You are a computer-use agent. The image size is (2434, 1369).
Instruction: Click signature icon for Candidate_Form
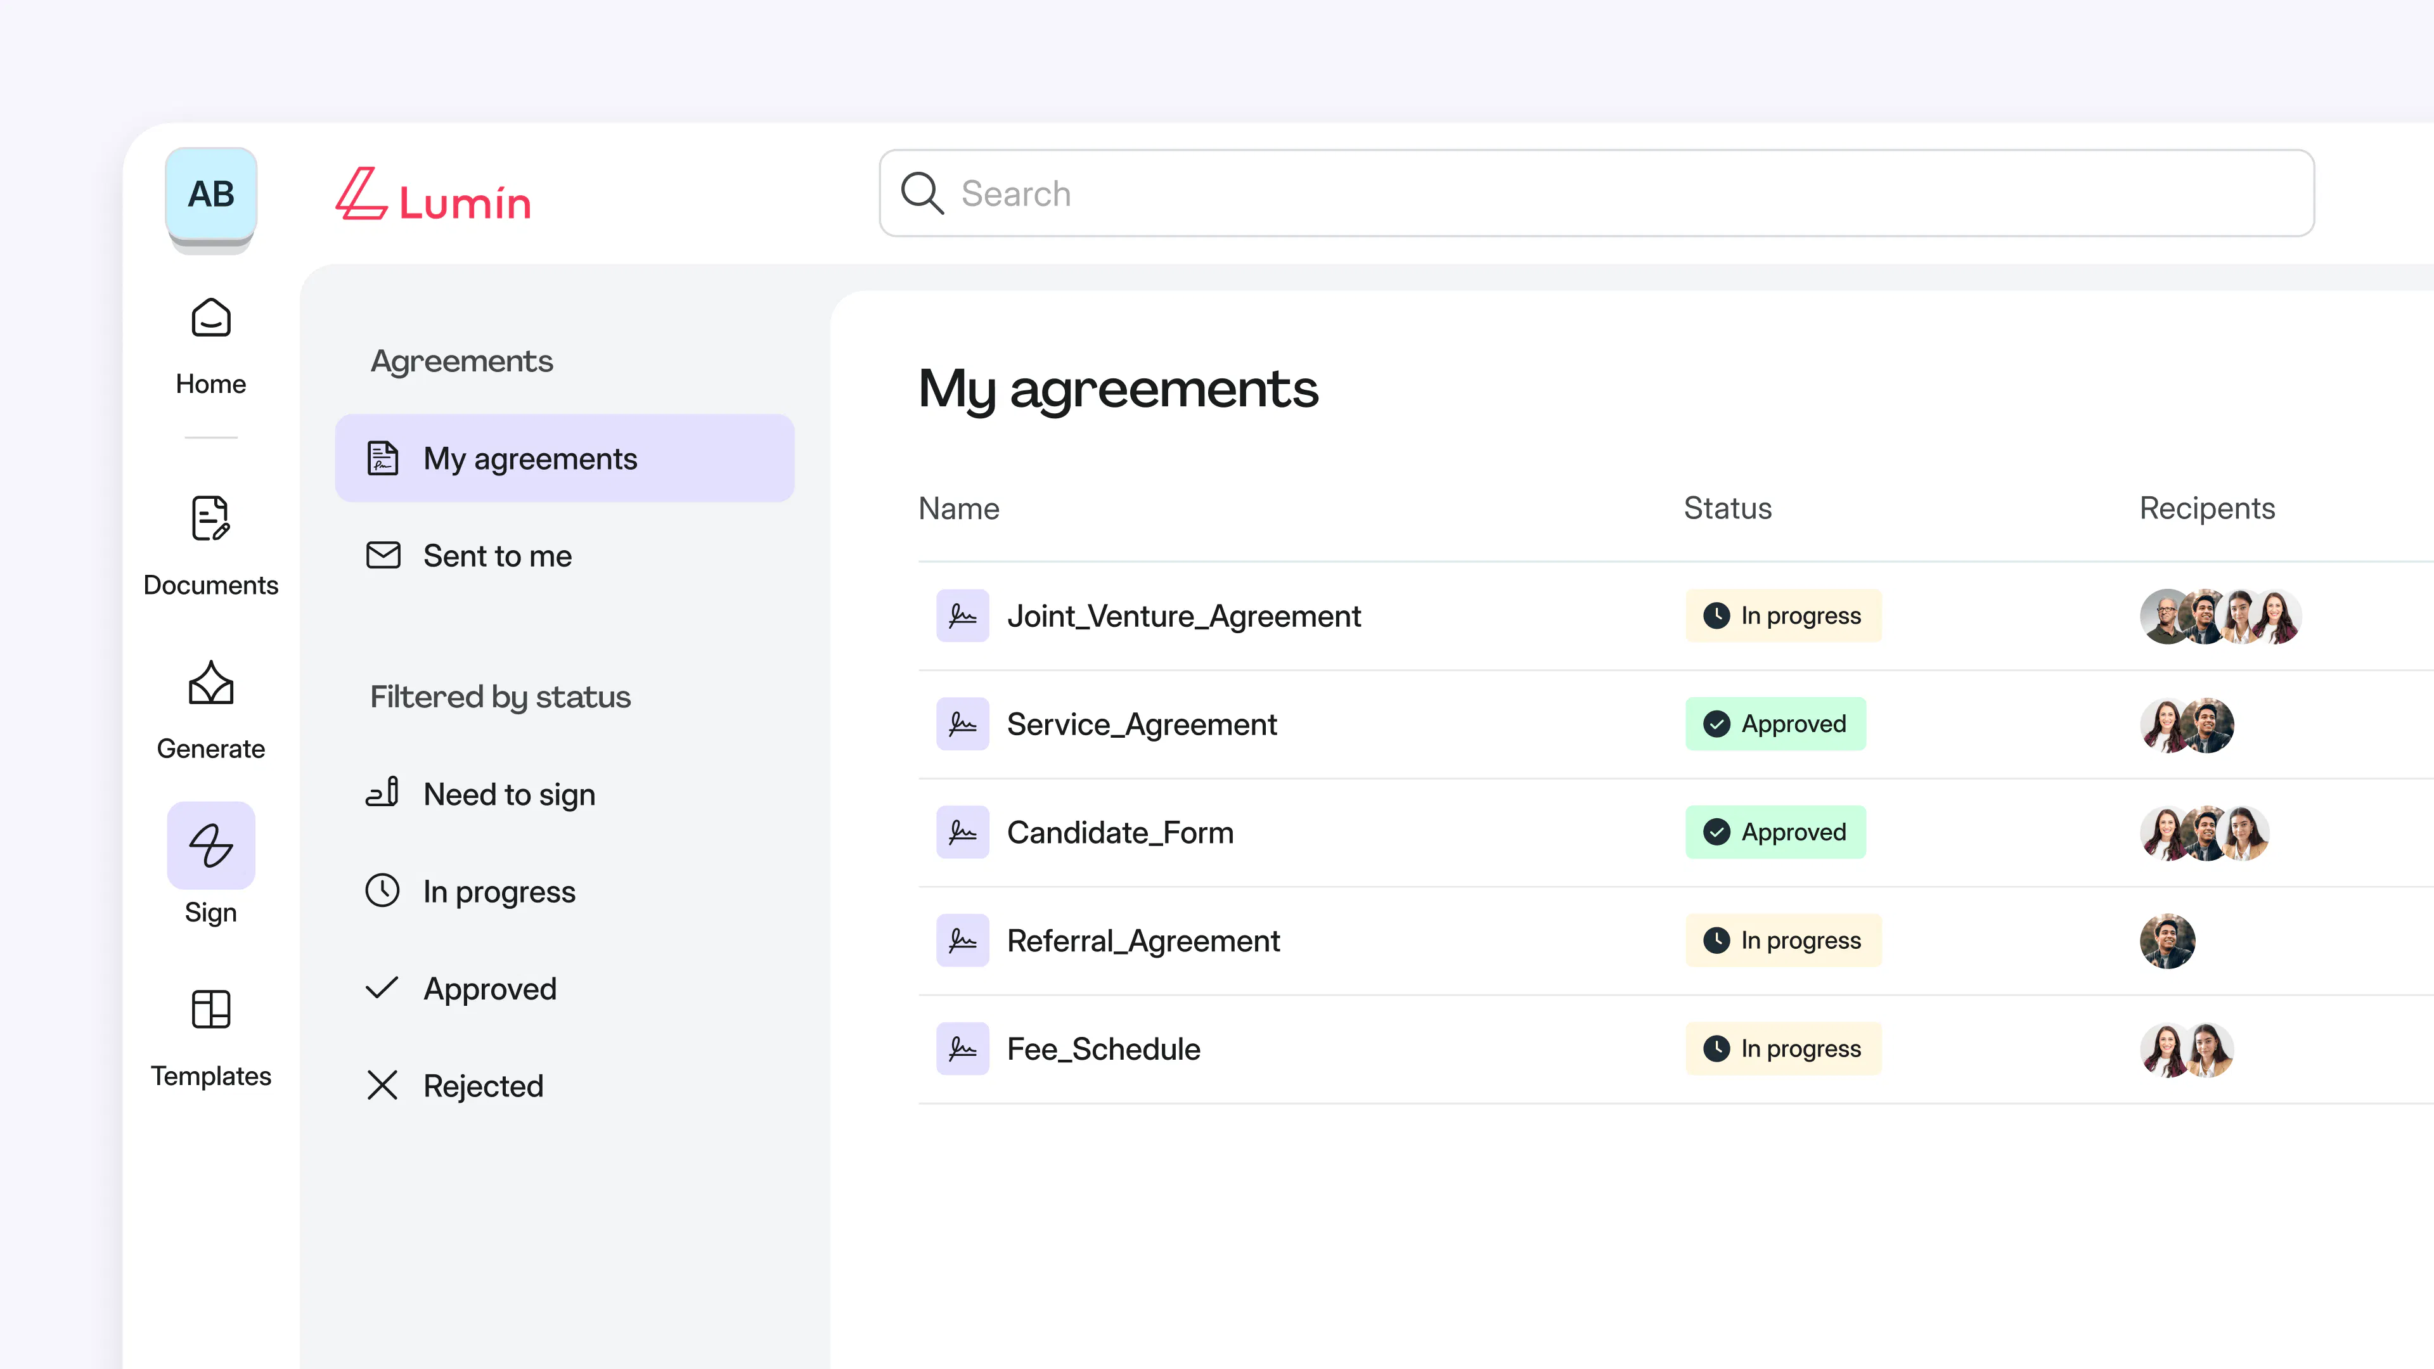963,832
